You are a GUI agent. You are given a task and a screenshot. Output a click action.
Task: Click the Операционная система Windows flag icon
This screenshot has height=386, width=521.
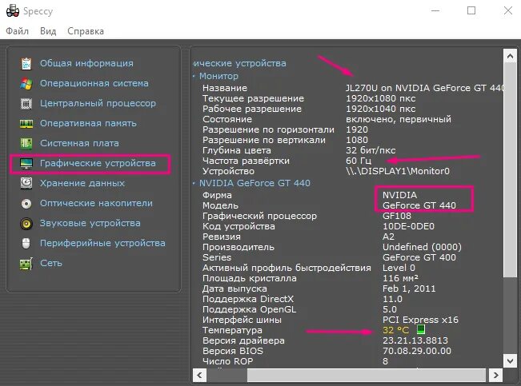tap(26, 84)
